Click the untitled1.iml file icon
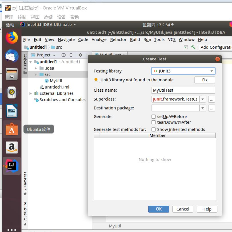Screen dimensions: 232x232 point(42,87)
